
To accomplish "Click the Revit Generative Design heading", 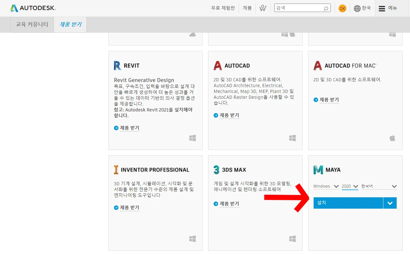I will tap(144, 80).
